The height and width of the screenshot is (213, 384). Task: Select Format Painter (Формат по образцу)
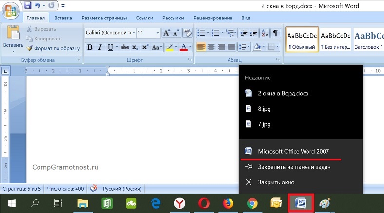click(54, 48)
